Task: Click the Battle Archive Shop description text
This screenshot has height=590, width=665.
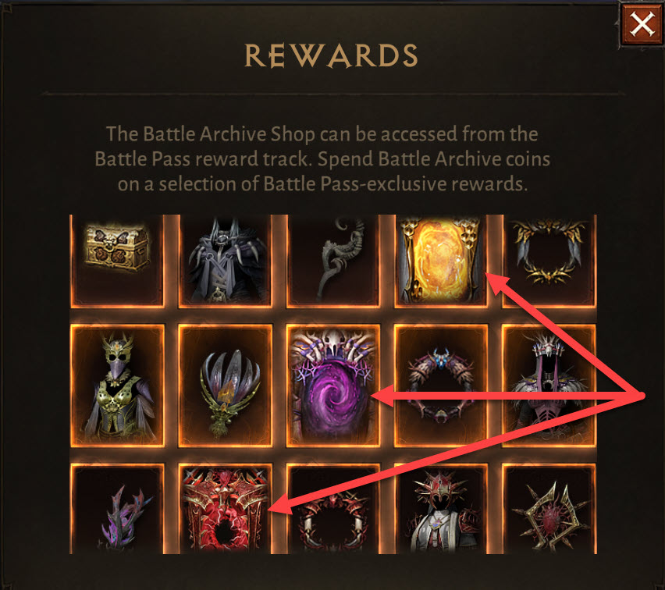Action: [322, 158]
